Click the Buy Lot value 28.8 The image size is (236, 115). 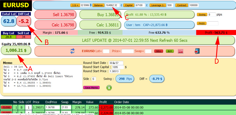point(8,37)
